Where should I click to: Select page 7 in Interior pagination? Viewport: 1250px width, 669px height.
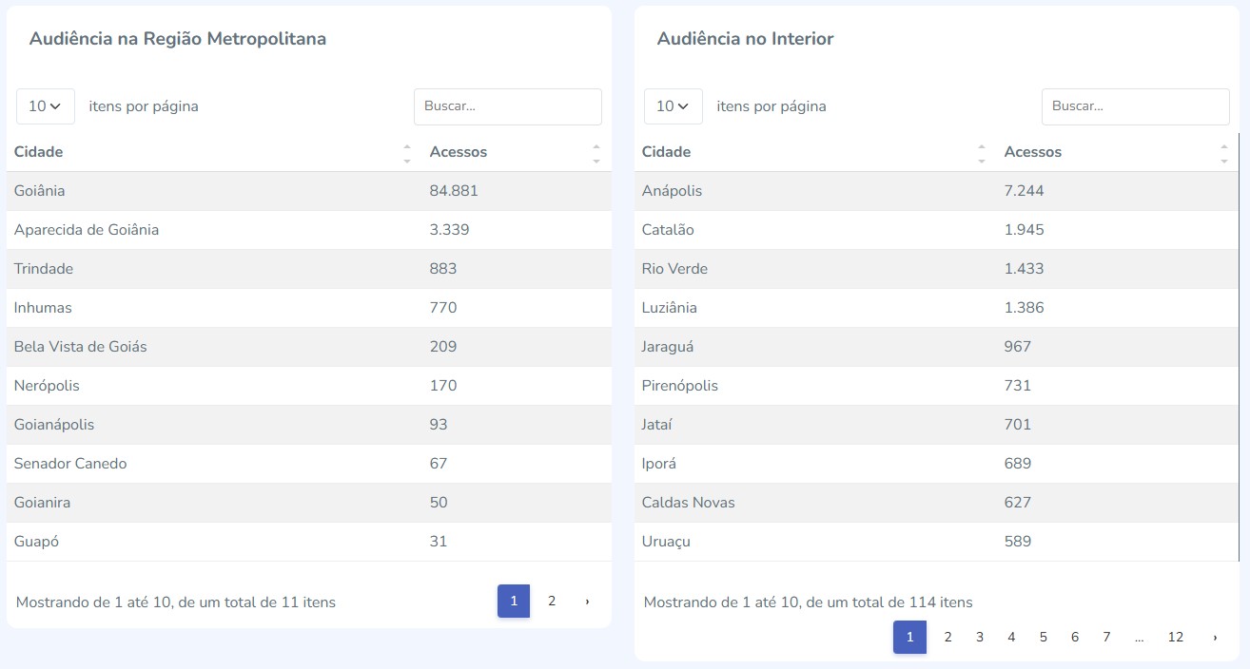point(1106,638)
